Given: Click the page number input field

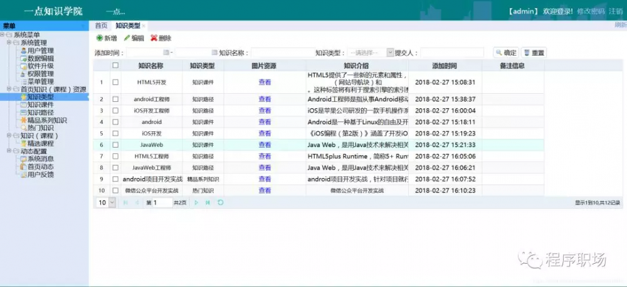Looking at the screenshot, I should (x=162, y=203).
